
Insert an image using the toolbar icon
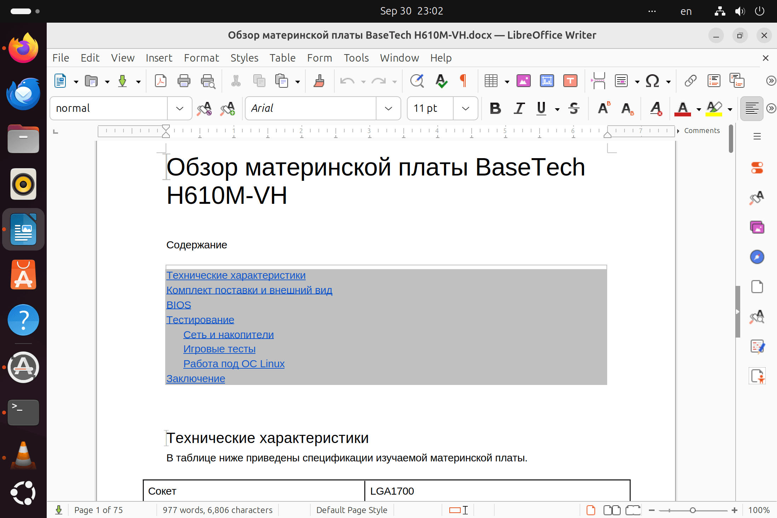tap(523, 81)
